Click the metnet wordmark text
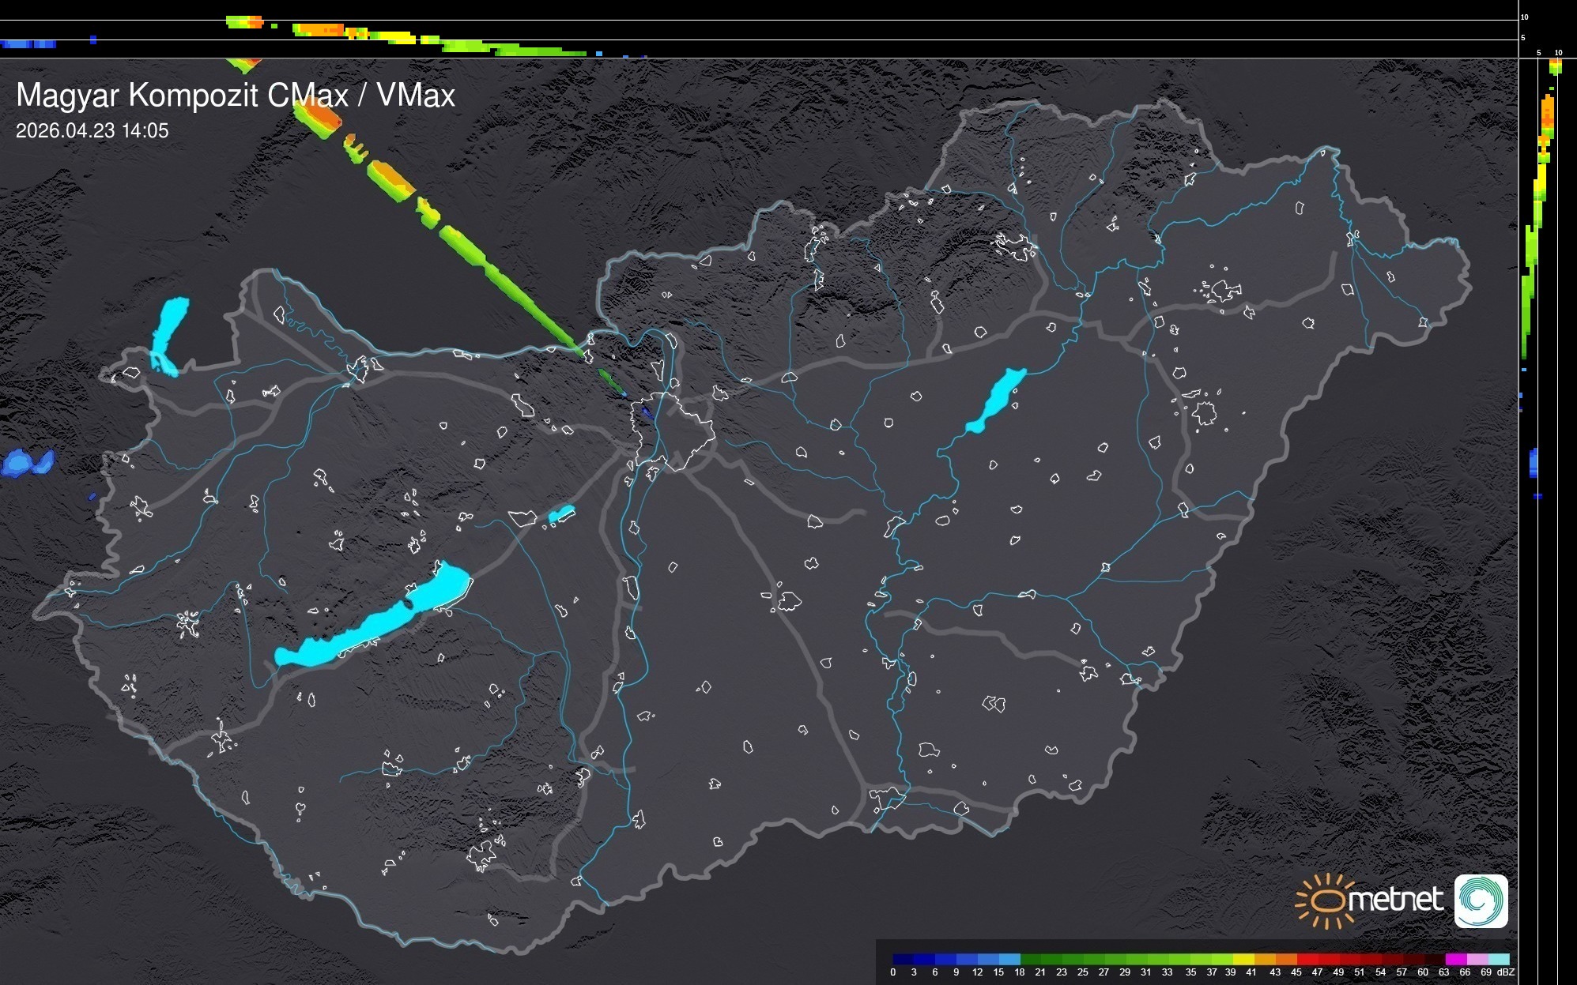 [x=1395, y=900]
